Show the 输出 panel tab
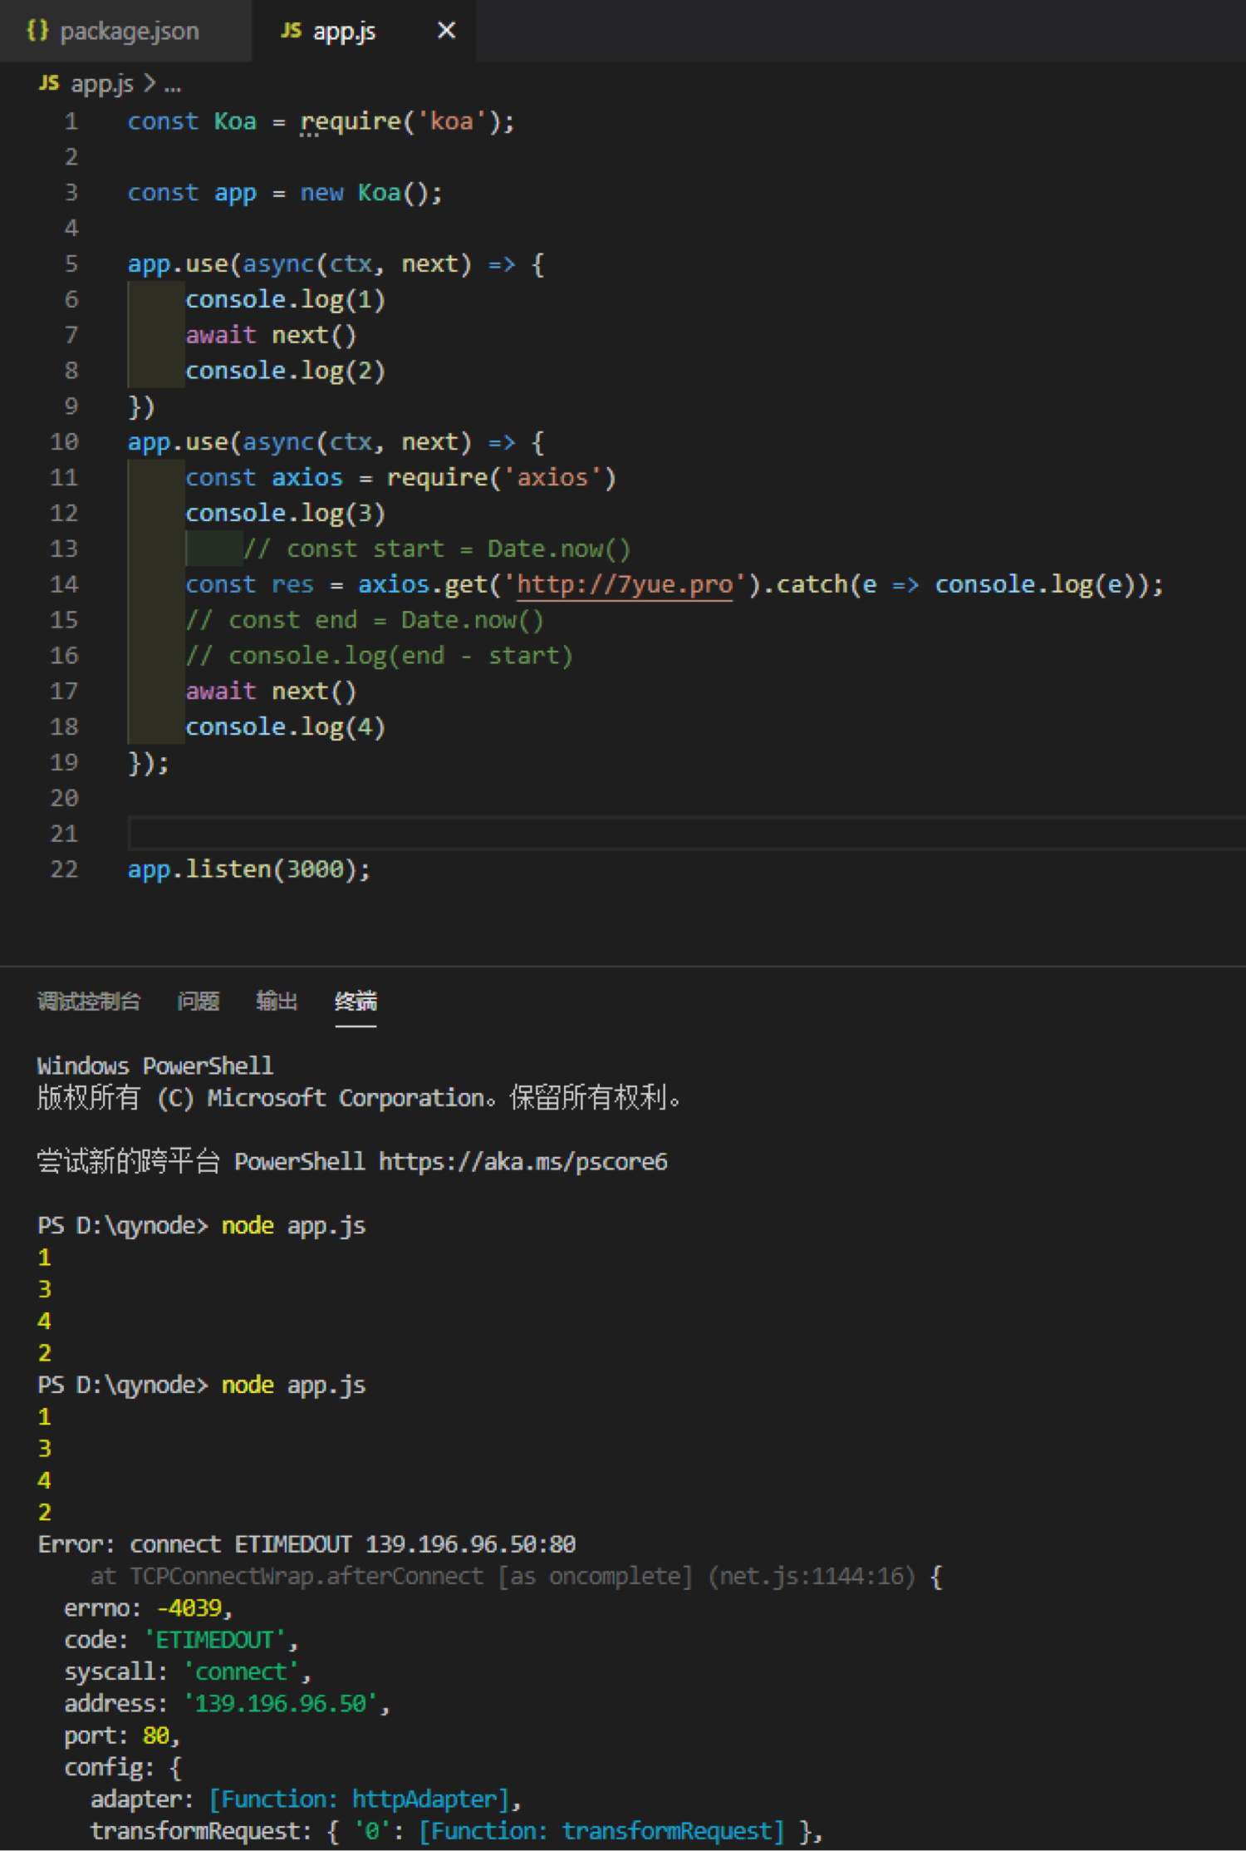Screen dimensions: 1246x1851 (277, 1002)
